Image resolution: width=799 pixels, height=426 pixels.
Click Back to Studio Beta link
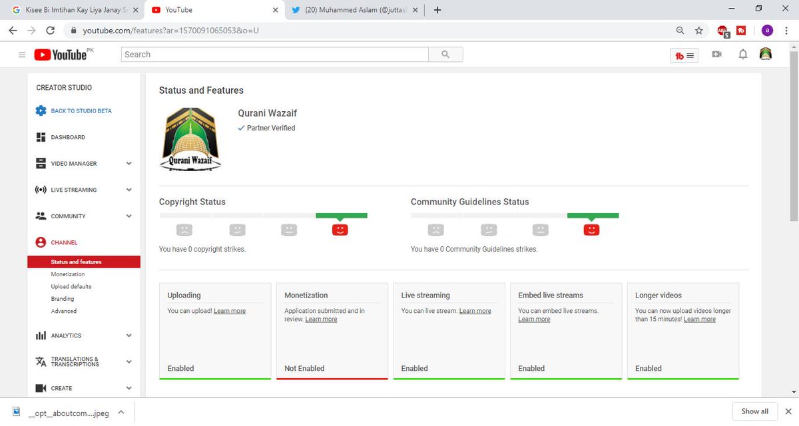click(x=81, y=111)
